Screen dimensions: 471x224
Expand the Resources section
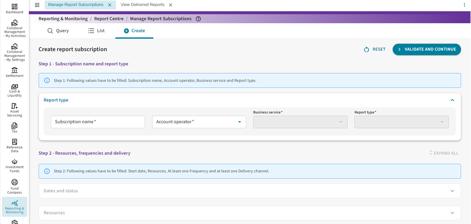pos(452,213)
